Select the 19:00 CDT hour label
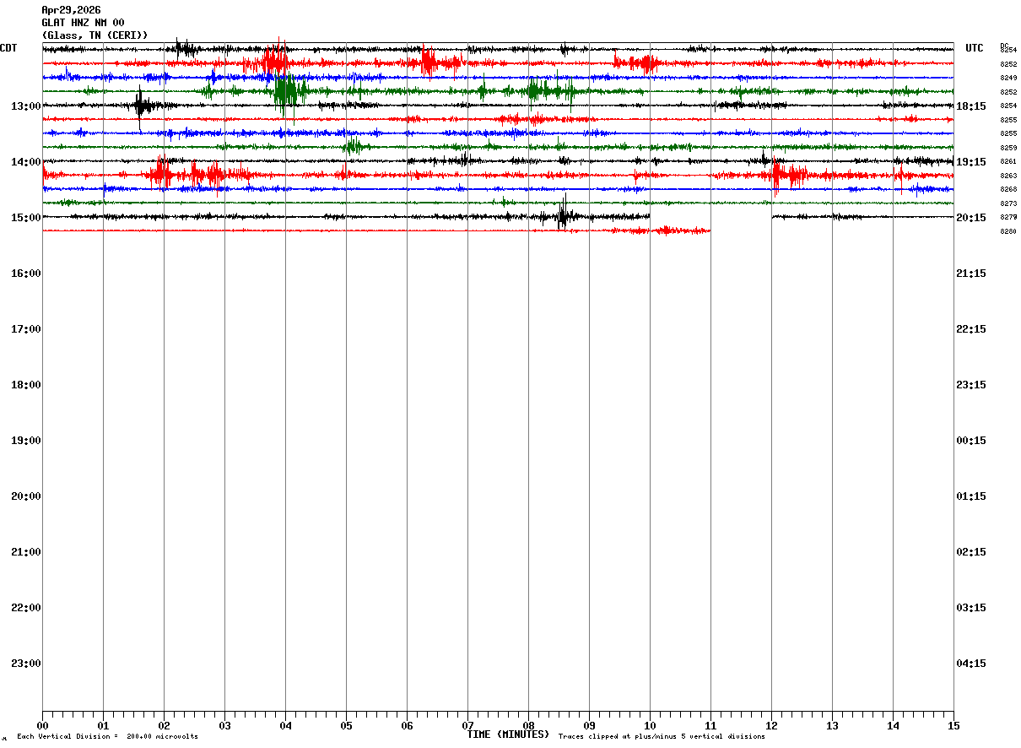Screen dimensions: 1021x748 (x=26, y=441)
